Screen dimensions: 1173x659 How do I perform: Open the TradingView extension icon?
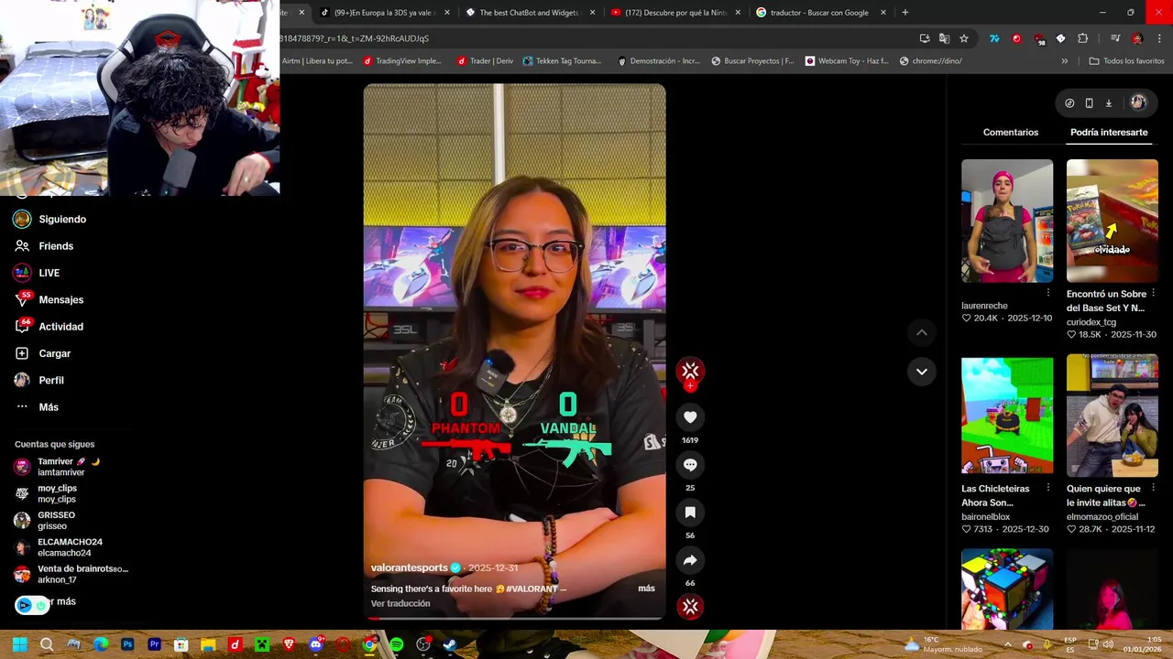(x=994, y=38)
